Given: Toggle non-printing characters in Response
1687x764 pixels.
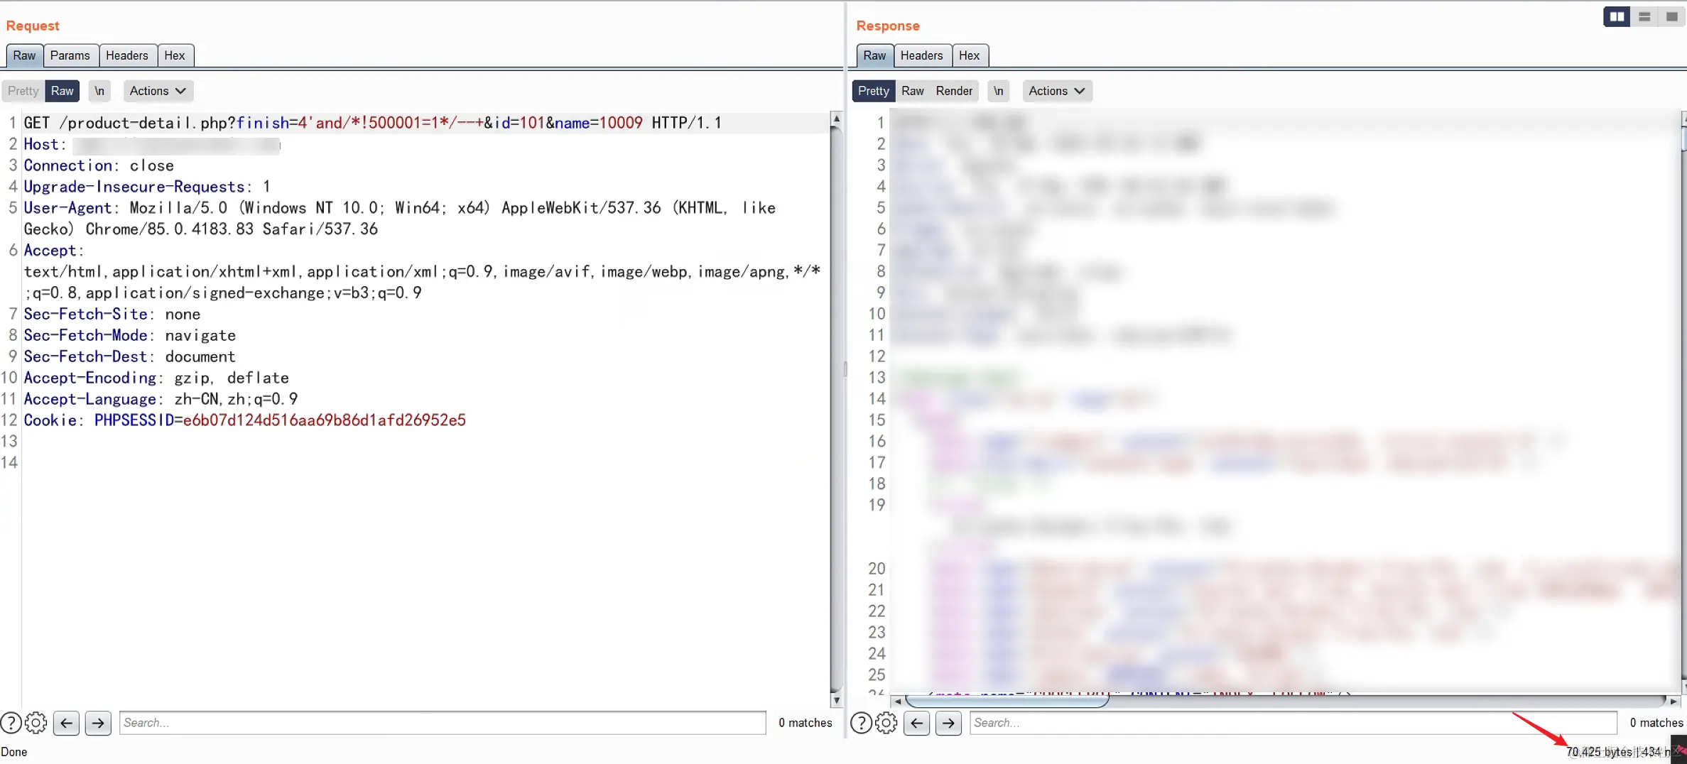Looking at the screenshot, I should click(x=998, y=91).
